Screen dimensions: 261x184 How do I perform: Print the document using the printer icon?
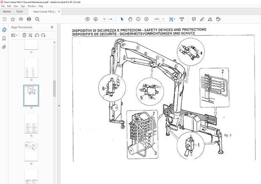click(29, 19)
